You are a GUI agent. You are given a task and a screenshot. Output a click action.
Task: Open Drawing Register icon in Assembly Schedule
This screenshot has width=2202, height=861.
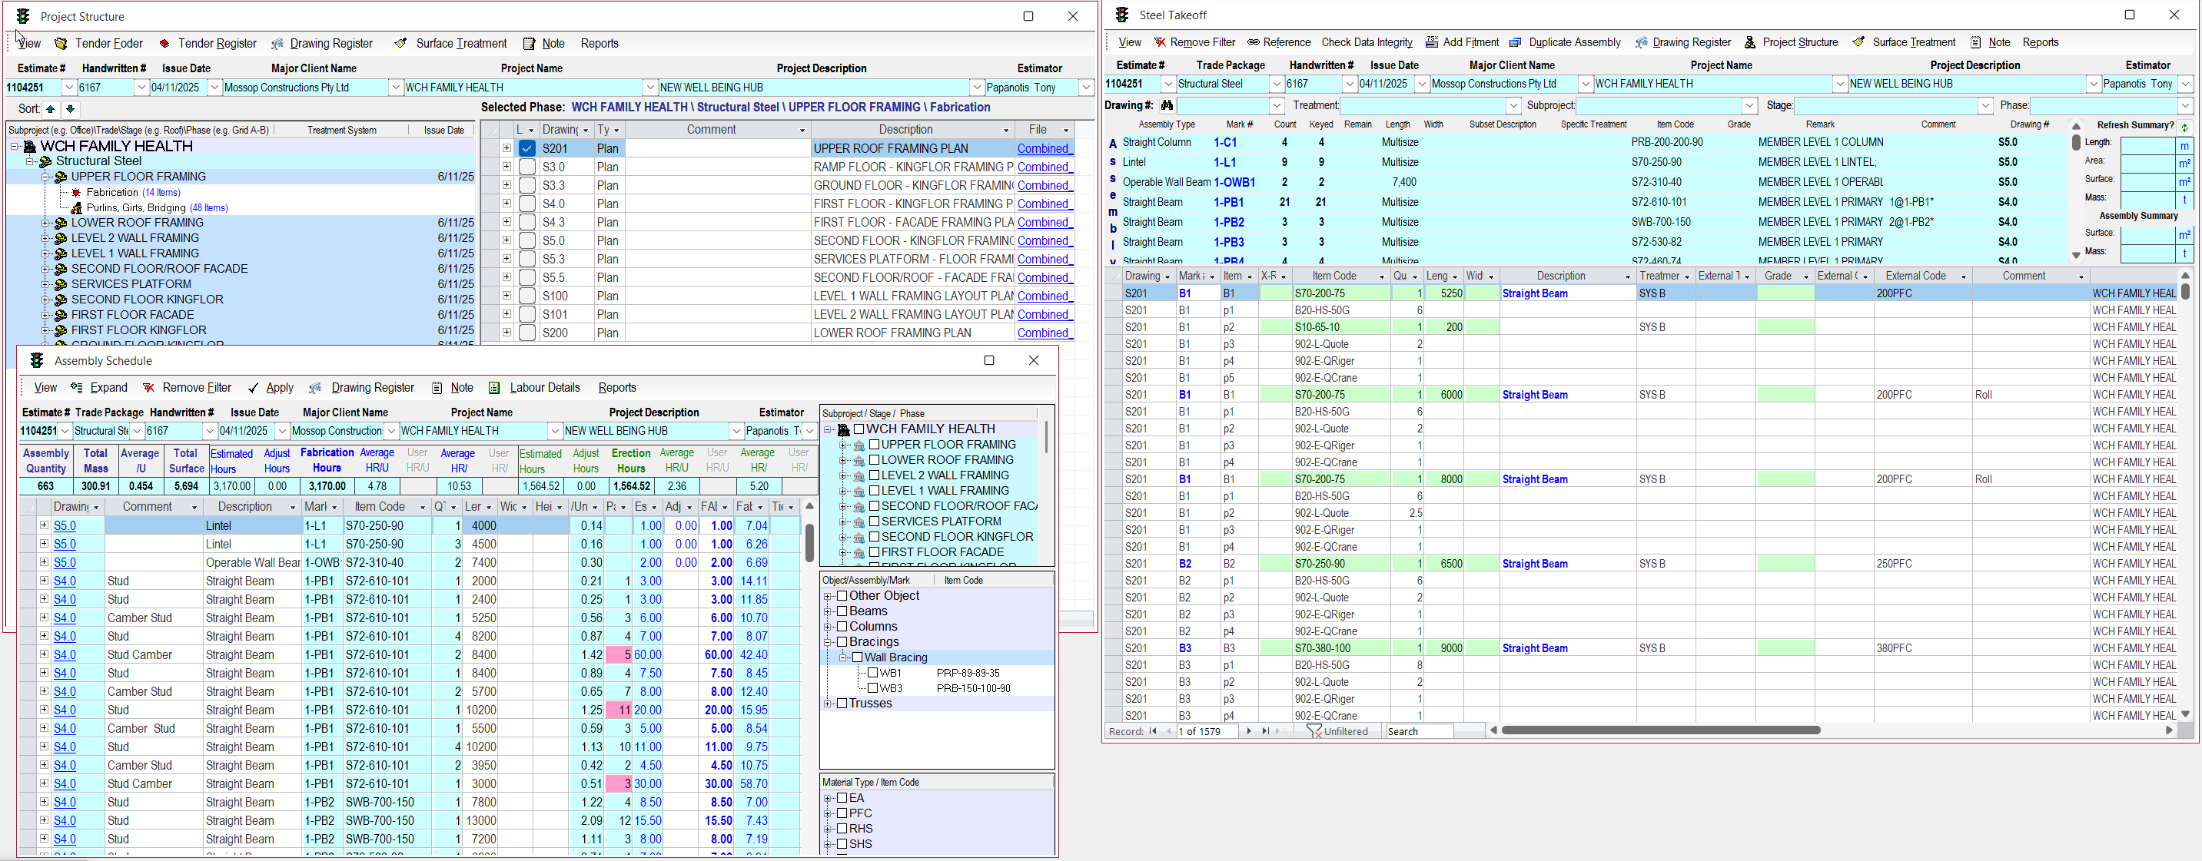point(315,388)
